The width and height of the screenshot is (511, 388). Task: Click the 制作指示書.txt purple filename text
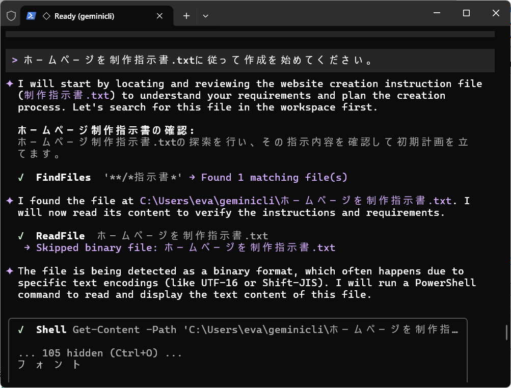[x=66, y=95]
